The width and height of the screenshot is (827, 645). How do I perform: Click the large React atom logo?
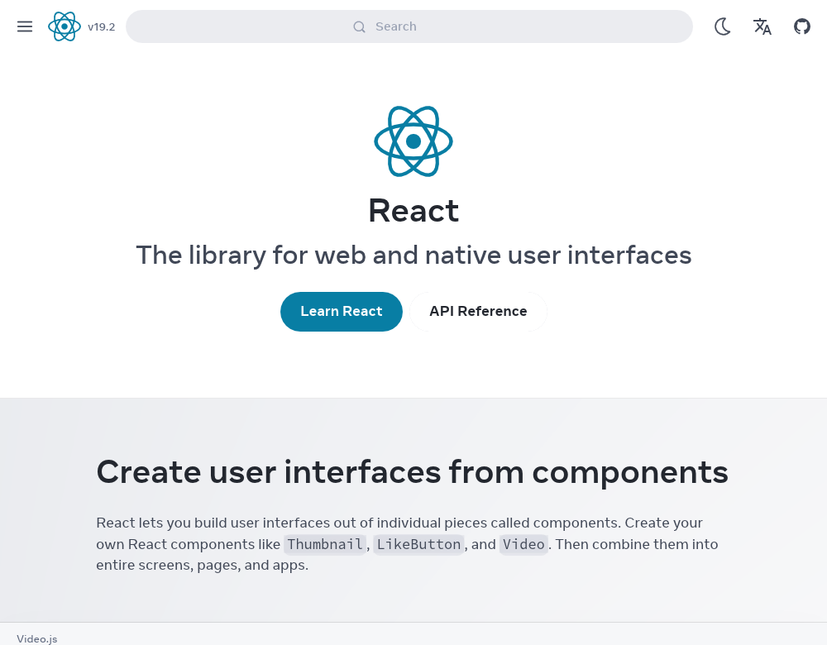coord(413,141)
